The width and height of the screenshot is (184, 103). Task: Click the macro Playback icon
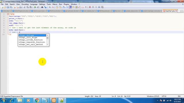(96, 7)
